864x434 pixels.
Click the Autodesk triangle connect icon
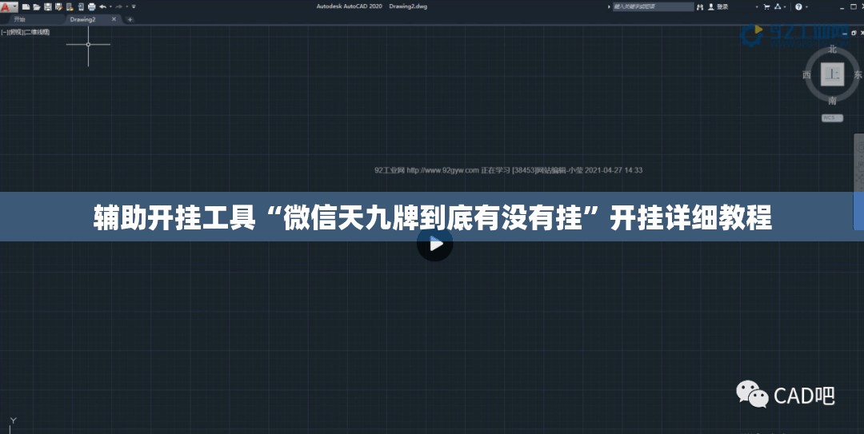click(778, 6)
